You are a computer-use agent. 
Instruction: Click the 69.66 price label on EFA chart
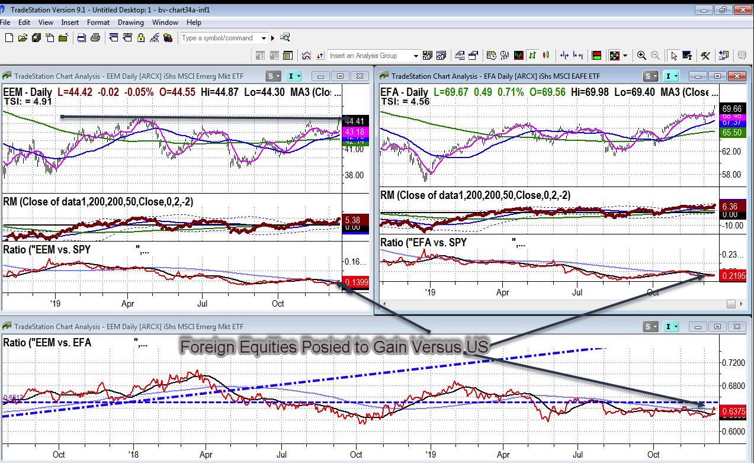point(733,109)
